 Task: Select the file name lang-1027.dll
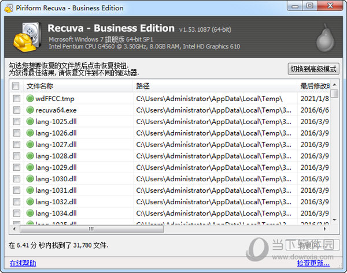click(56, 145)
